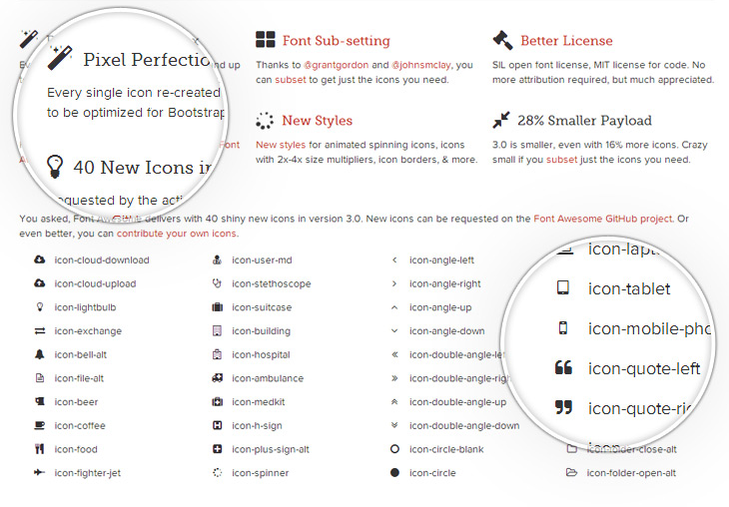729x507 pixels.
Task: Click the file-alt document icon
Action: tap(40, 378)
